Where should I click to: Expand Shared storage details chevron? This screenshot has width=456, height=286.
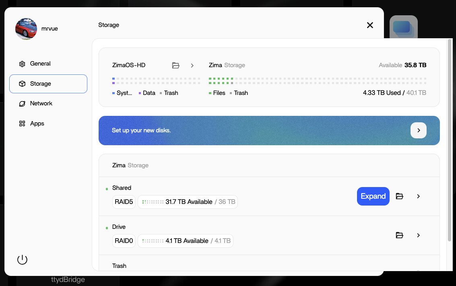tap(419, 196)
